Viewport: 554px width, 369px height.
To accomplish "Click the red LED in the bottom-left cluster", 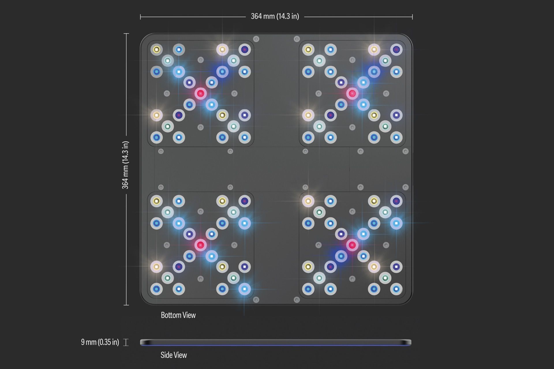I will click(x=201, y=245).
